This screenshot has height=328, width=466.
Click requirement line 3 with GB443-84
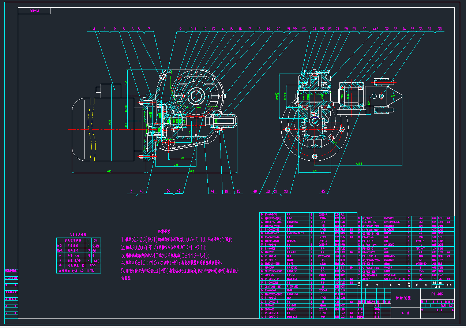[165, 255]
